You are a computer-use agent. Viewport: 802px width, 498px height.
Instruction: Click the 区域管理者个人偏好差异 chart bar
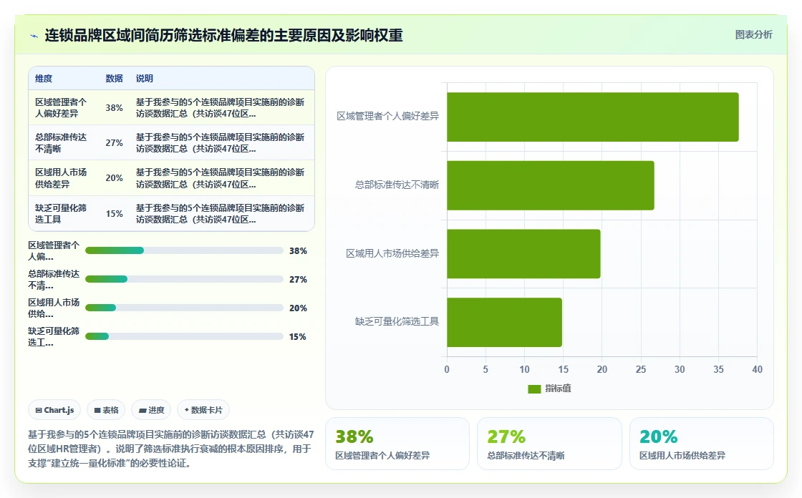[593, 117]
